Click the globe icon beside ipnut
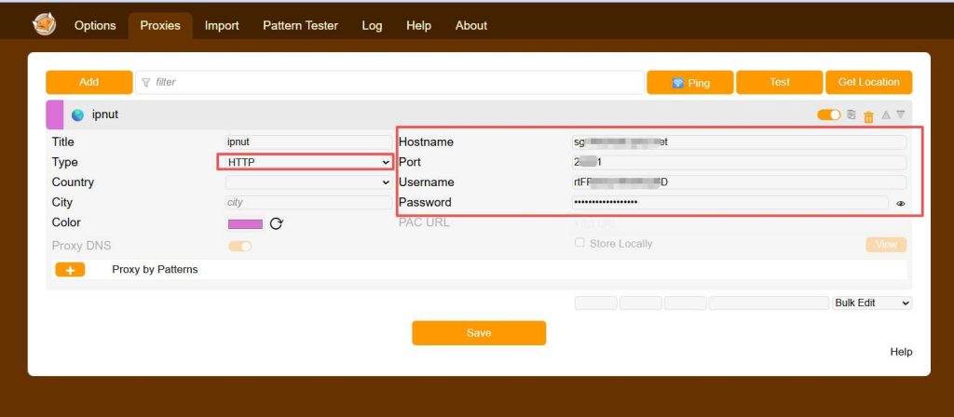Viewport: 954px width, 417px height. point(77,115)
